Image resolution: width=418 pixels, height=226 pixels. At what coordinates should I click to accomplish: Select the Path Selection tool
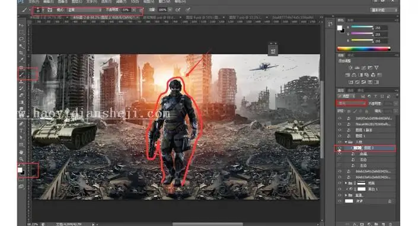click(x=21, y=138)
